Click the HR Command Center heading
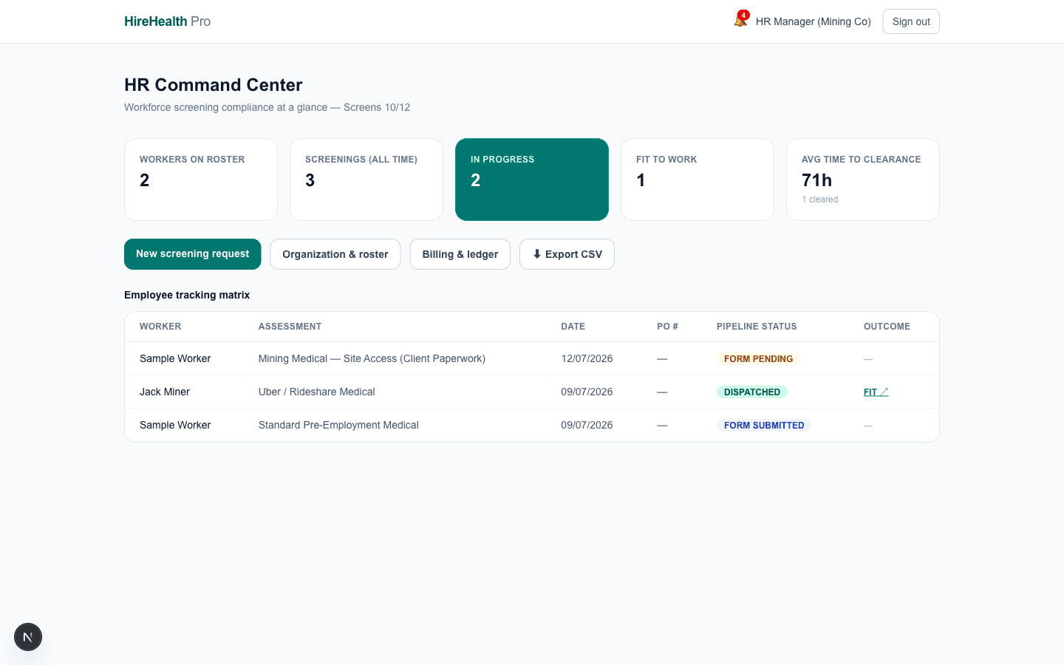This screenshot has height=665, width=1064. tap(214, 85)
